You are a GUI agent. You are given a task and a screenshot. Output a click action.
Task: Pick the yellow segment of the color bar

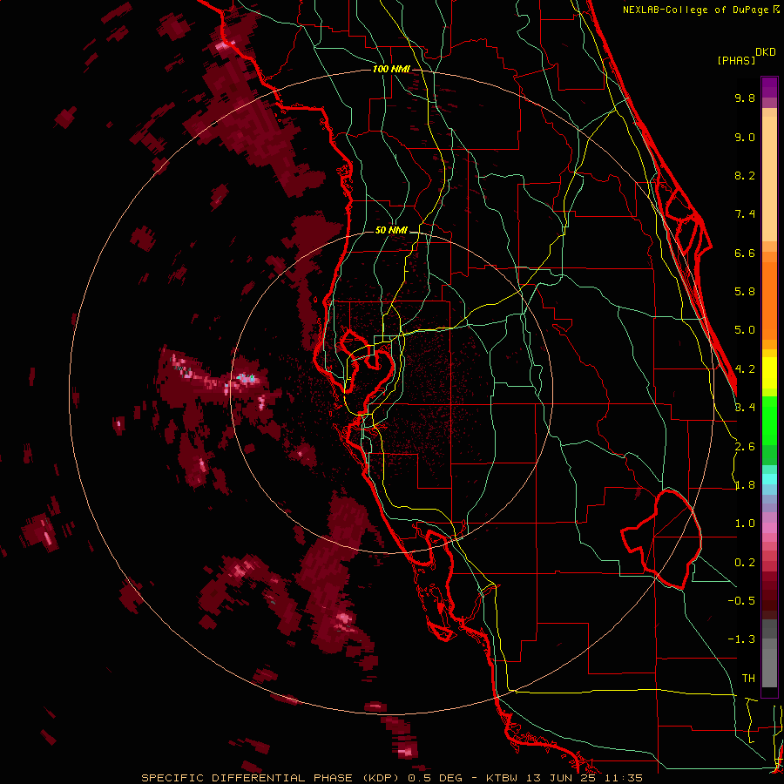[769, 373]
